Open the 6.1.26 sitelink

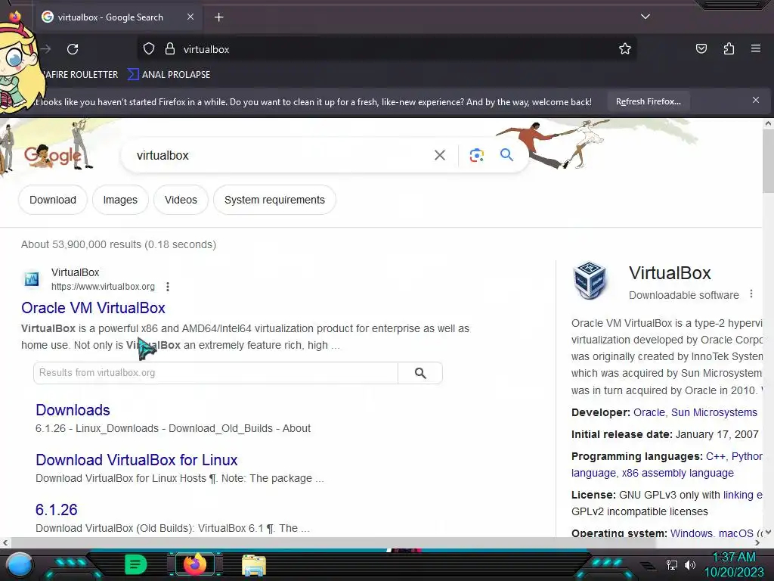(56, 510)
